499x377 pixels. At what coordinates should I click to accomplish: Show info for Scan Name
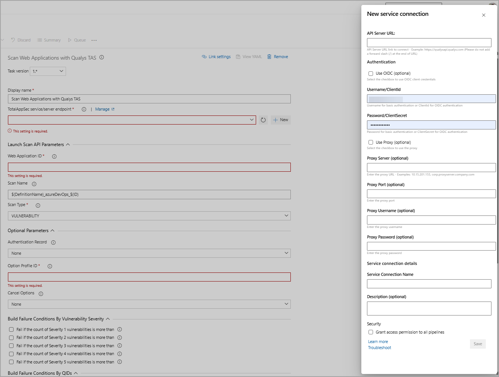[34, 184]
